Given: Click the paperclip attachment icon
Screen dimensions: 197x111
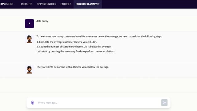Looking at the screenshot, I should pyautogui.click(x=33, y=103).
